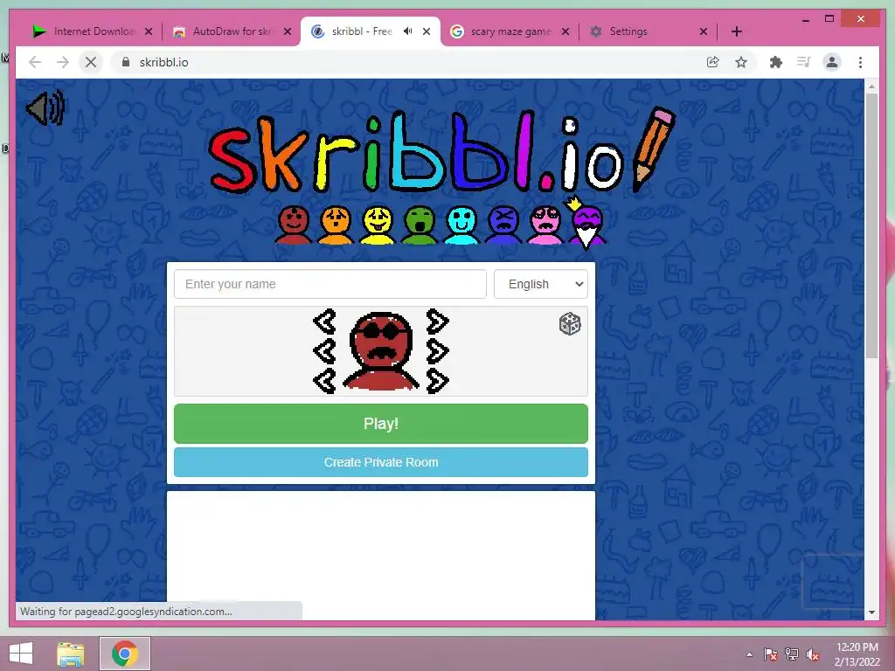Screen dimensions: 895x671
Task: Open network status tray icon
Action: tap(792, 654)
